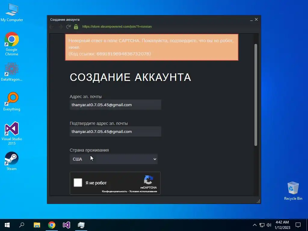Launch Google Chrome from desktop shortcut
The width and height of the screenshot is (308, 231).
click(x=12, y=44)
